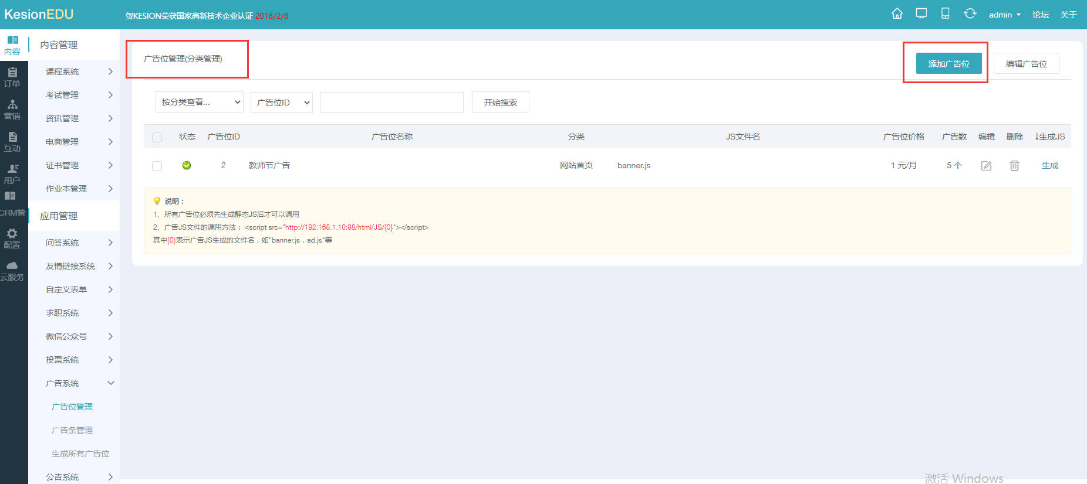Click the banner.js file name cell
Viewport: 1087px width, 484px height.
(x=634, y=165)
